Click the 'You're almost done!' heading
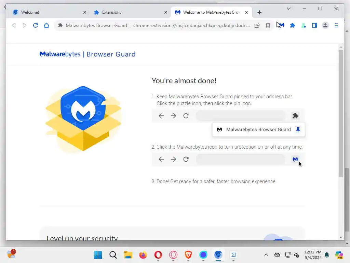Image resolution: width=350 pixels, height=263 pixels. [x=184, y=81]
